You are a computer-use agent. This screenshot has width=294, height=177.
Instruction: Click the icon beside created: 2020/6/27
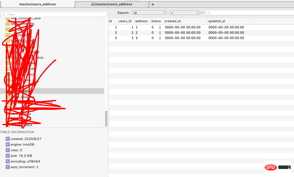click(x=7, y=139)
